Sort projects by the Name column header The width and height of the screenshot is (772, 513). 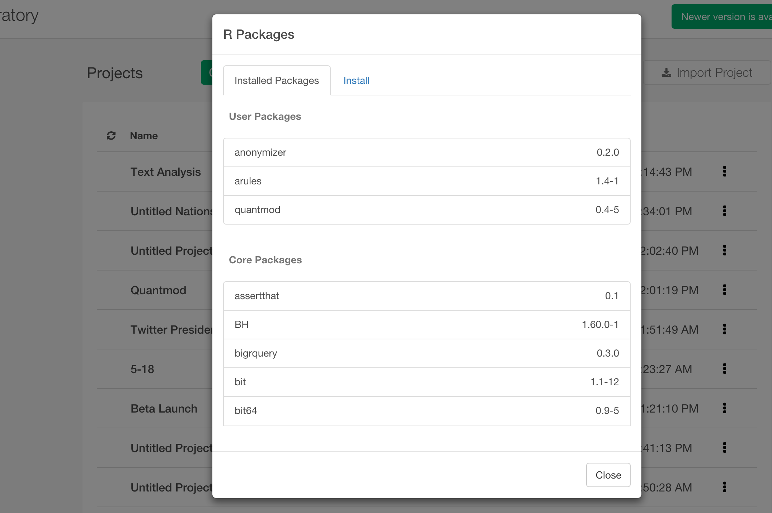point(143,136)
